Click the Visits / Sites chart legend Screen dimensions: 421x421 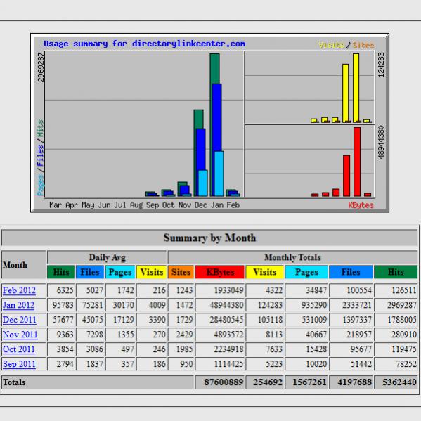[x=346, y=45]
